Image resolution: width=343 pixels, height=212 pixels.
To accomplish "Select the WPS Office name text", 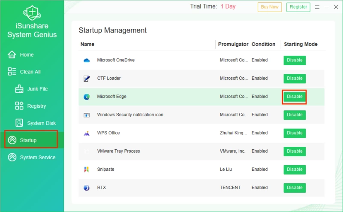I will coord(108,133).
